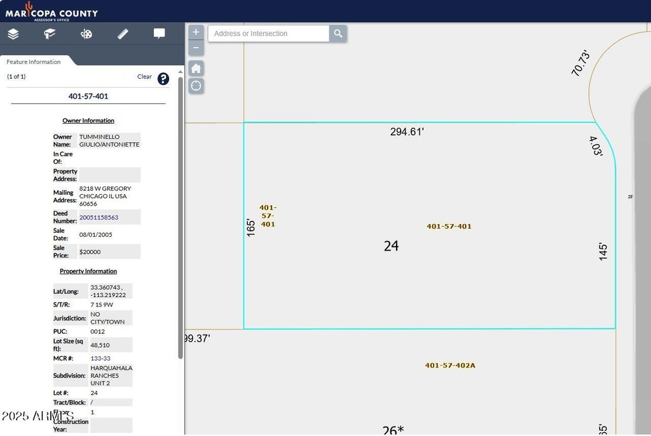Clear the selected feature results
This screenshot has width=651, height=436.
coord(144,77)
